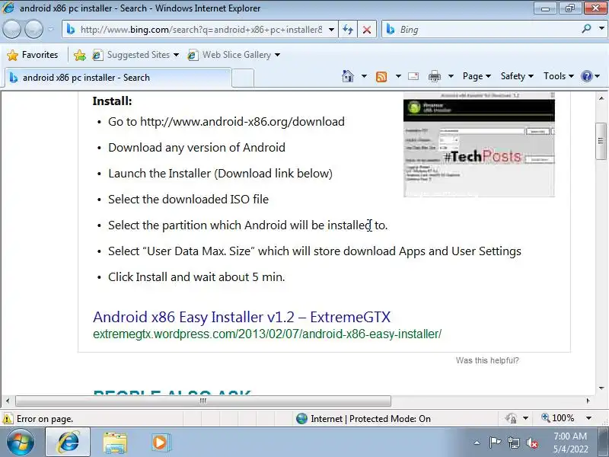The height and width of the screenshot is (457, 609).
Task: Open Windows Explorer from taskbar
Action: click(x=115, y=443)
